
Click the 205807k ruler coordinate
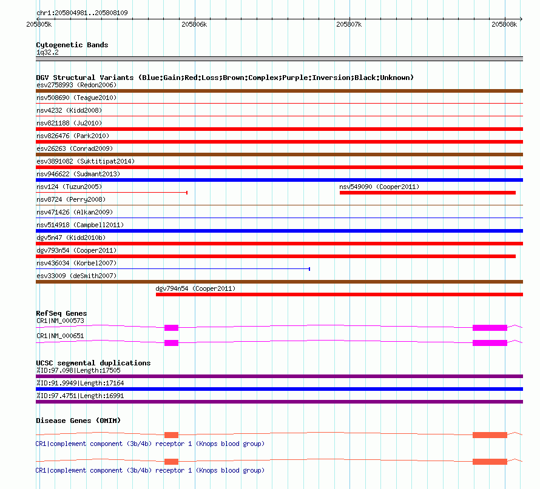pos(349,24)
